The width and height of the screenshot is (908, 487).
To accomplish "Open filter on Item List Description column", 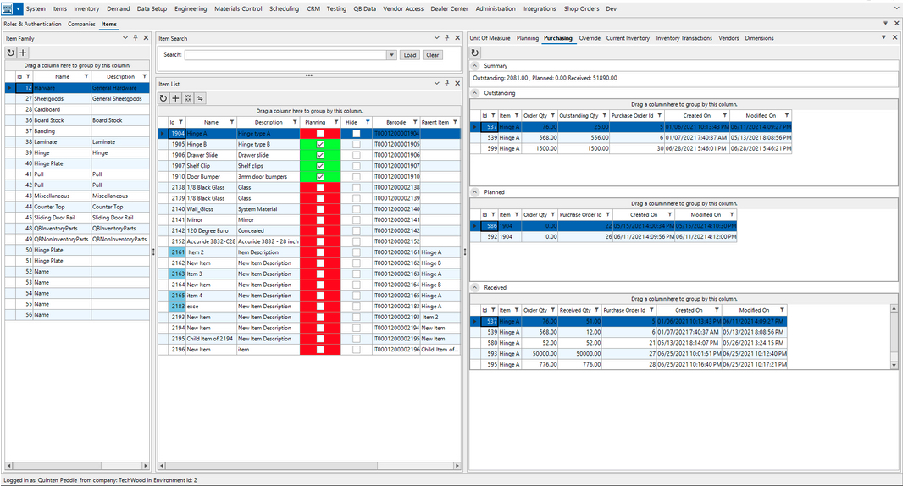I will click(295, 122).
